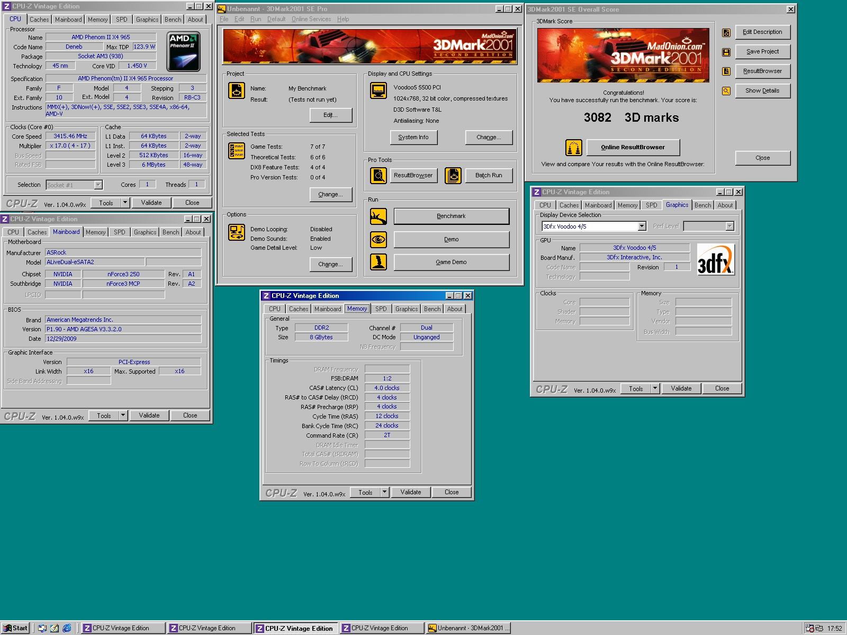Click the Benchmark run icon
Image resolution: width=847 pixels, height=635 pixels.
[x=378, y=216]
